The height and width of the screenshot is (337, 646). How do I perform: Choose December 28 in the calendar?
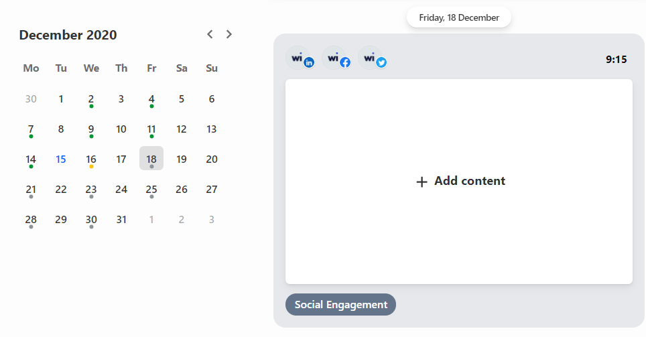coord(31,219)
